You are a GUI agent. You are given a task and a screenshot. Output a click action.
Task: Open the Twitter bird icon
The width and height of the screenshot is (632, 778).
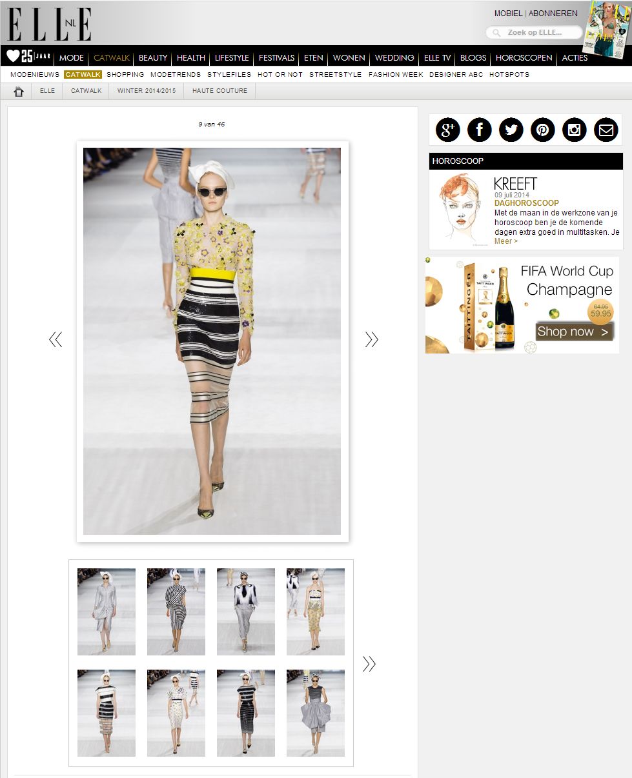(511, 130)
